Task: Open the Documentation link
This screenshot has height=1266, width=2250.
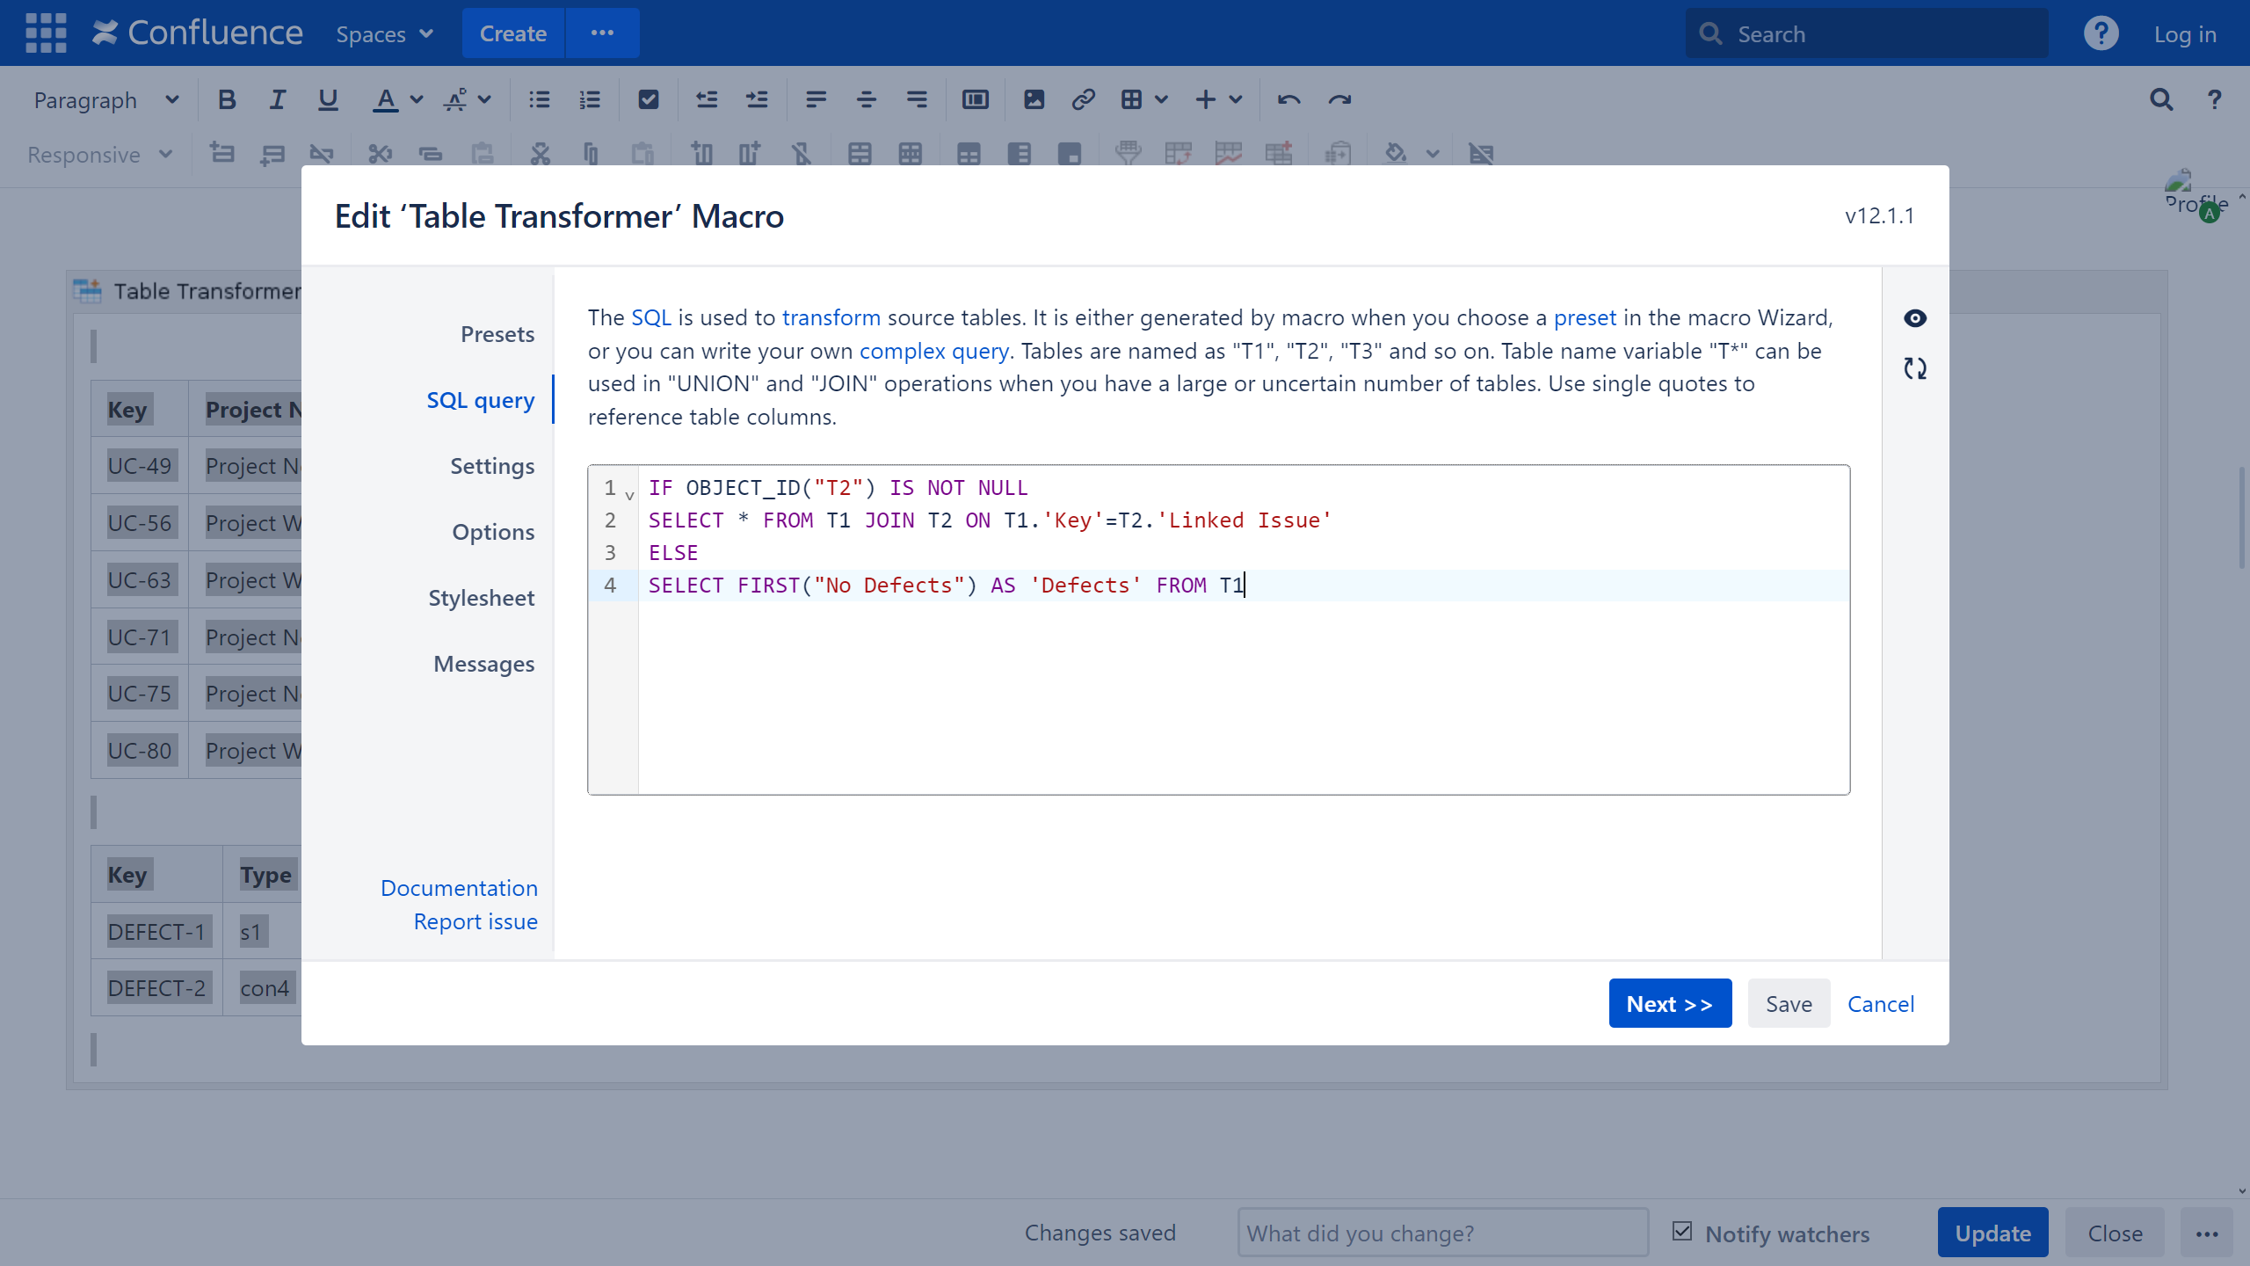Action: point(459,888)
